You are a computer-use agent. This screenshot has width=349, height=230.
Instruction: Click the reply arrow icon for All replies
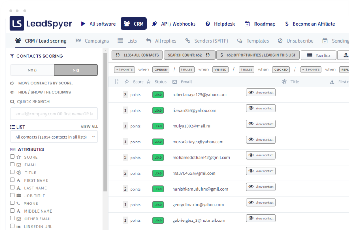149,41
